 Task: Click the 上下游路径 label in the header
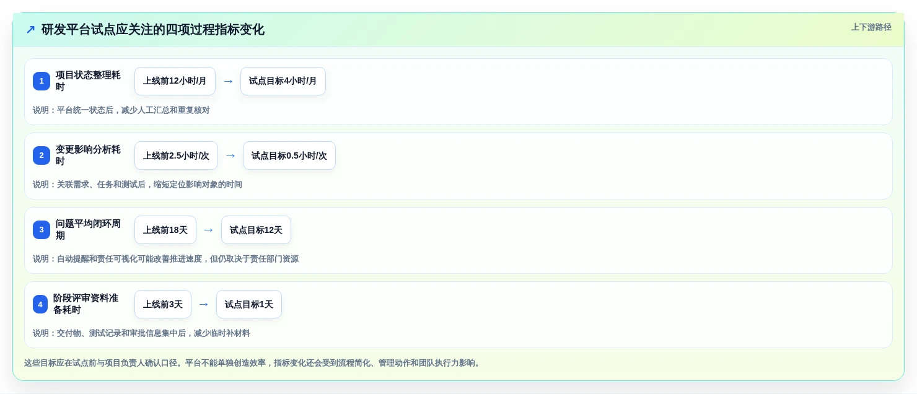[871, 27]
